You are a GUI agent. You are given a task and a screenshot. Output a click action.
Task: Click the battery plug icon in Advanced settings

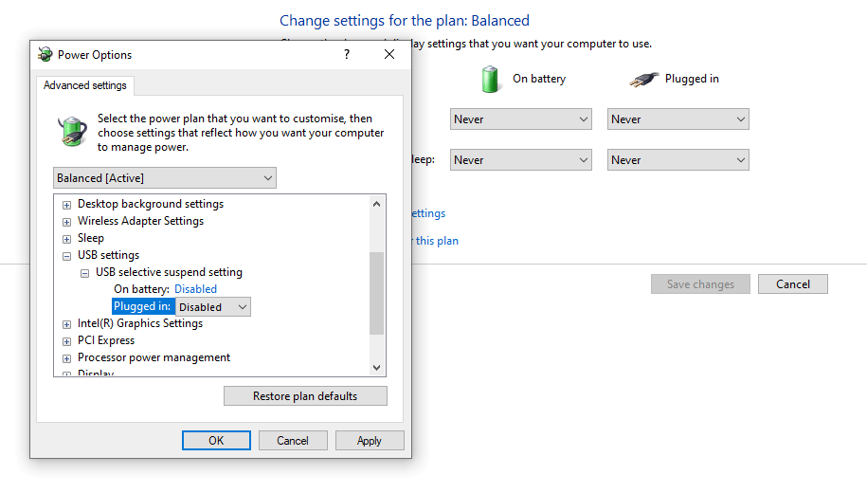[71, 132]
